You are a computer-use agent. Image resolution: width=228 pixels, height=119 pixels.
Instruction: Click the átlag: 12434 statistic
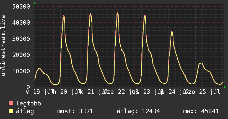[138, 111]
